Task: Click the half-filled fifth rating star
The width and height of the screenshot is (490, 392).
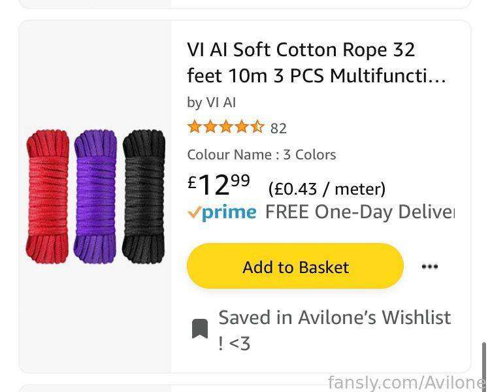Action: point(257,127)
